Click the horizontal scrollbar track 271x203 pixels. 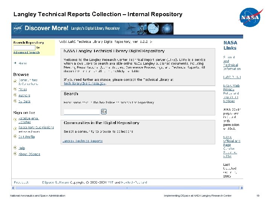(127, 188)
